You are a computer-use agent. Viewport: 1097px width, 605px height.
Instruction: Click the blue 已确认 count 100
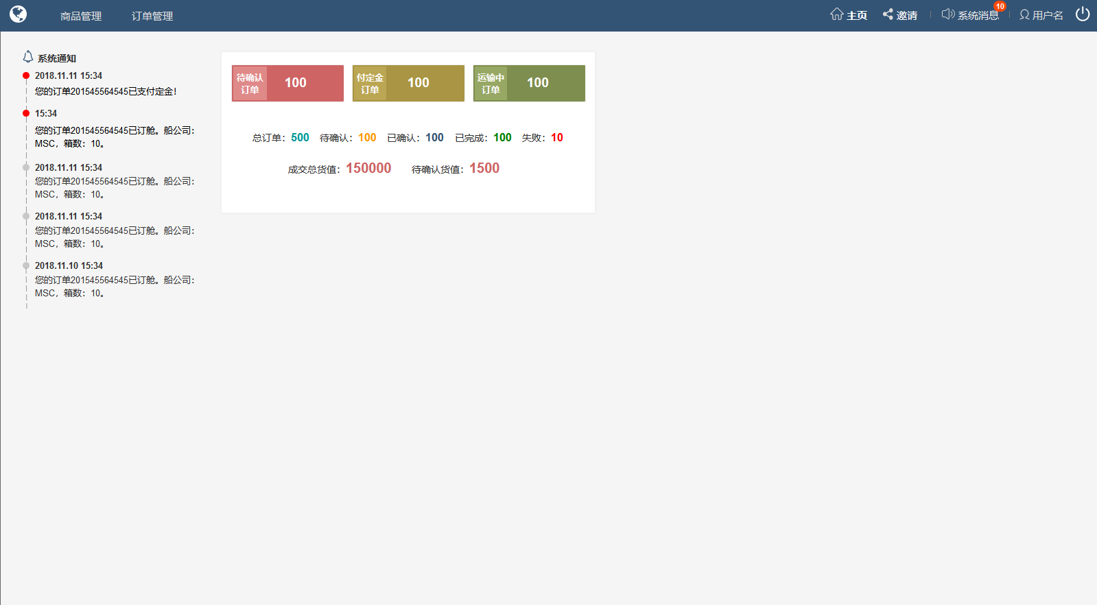click(x=434, y=138)
